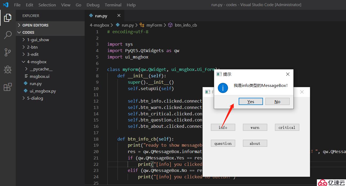This screenshot has height=186, width=346.
Task: Open the Search view in activity bar
Action: (x=8, y=35)
